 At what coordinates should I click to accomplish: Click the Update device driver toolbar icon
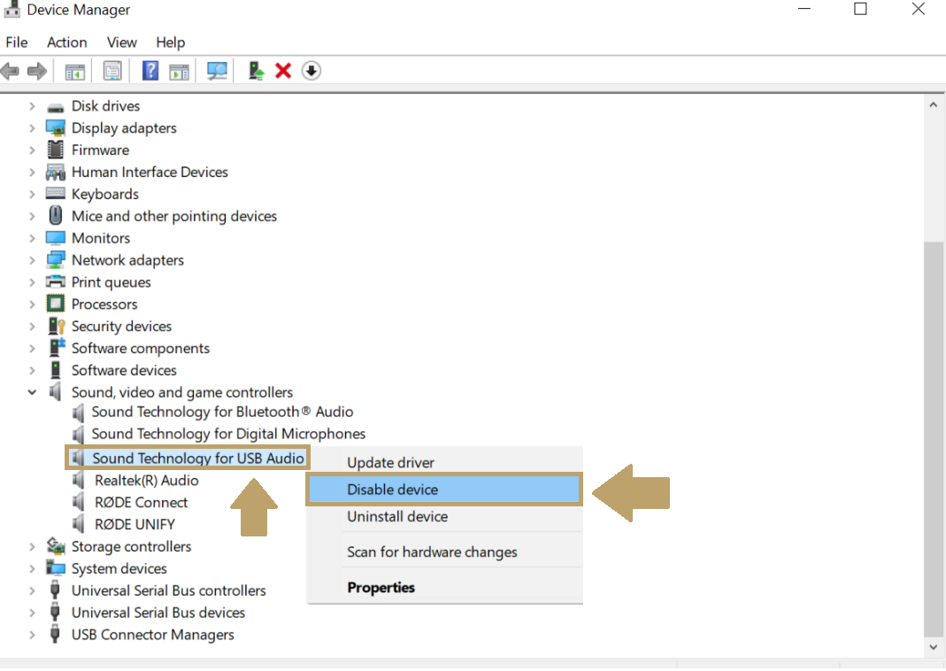256,71
